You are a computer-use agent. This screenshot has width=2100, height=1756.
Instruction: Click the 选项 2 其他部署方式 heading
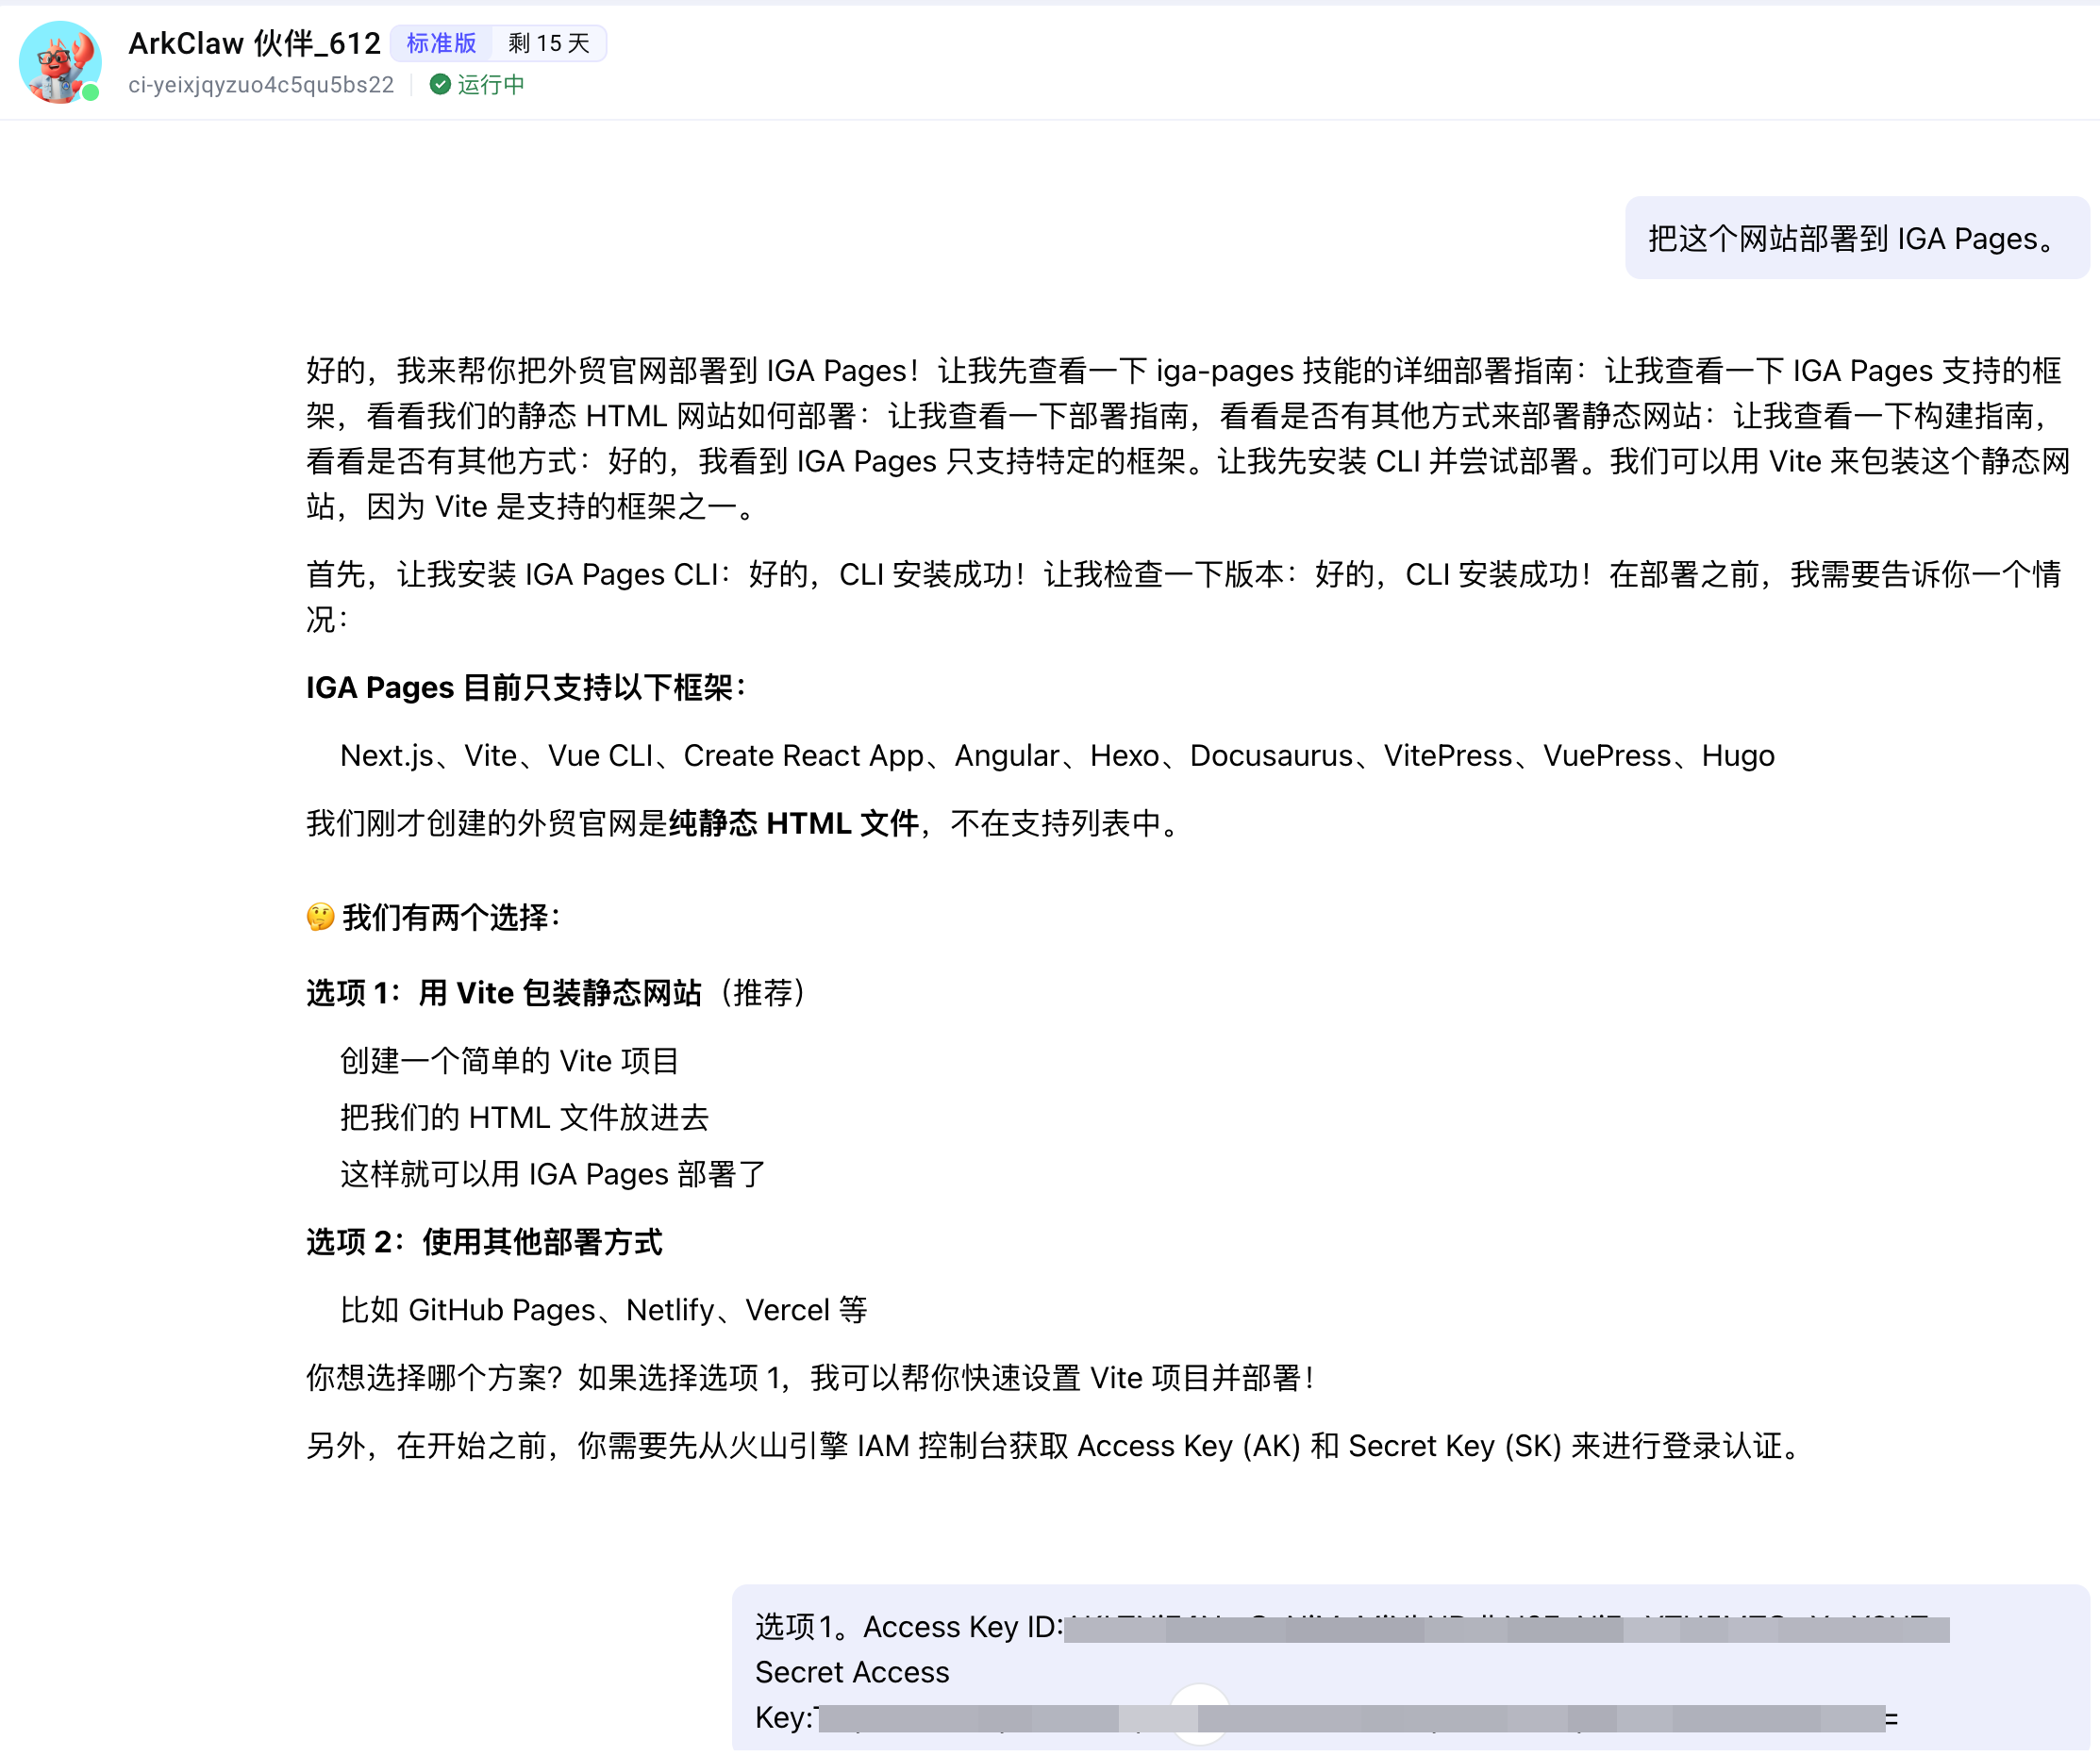pyautogui.click(x=484, y=1242)
